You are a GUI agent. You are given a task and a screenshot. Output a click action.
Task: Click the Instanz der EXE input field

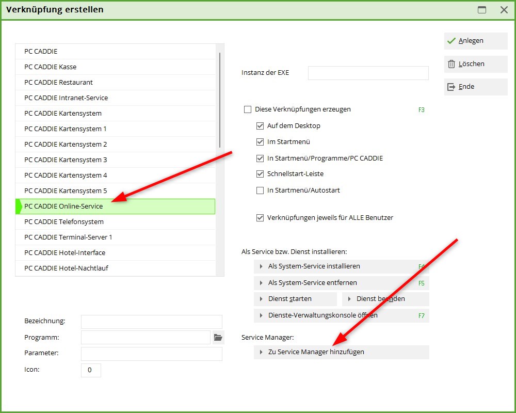tap(368, 73)
